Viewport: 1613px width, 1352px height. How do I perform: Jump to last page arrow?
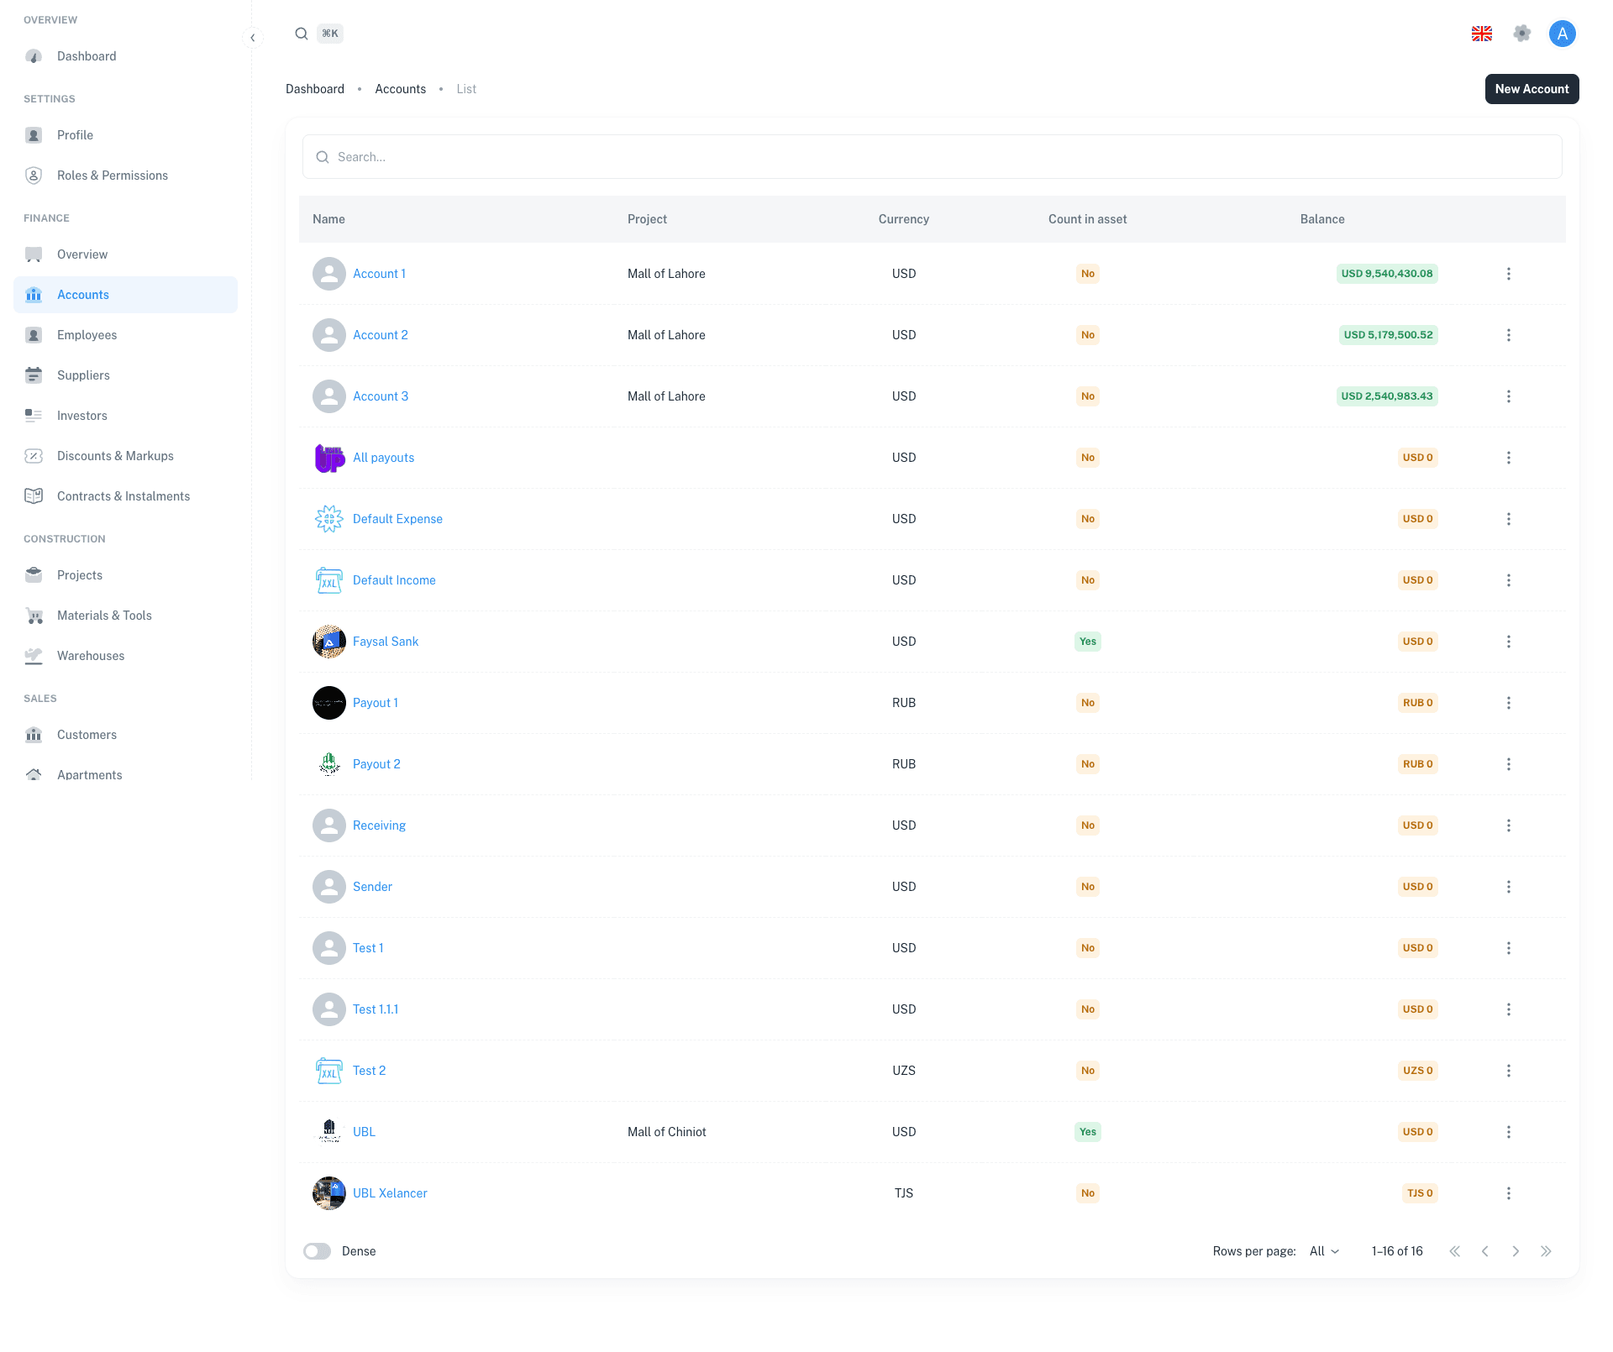point(1545,1251)
